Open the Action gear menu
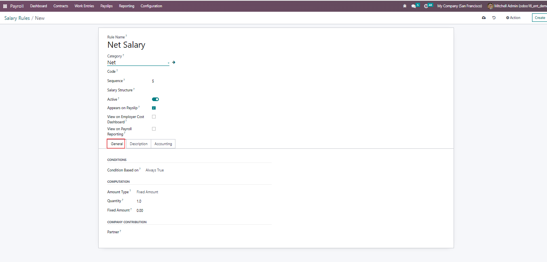 coord(513,18)
